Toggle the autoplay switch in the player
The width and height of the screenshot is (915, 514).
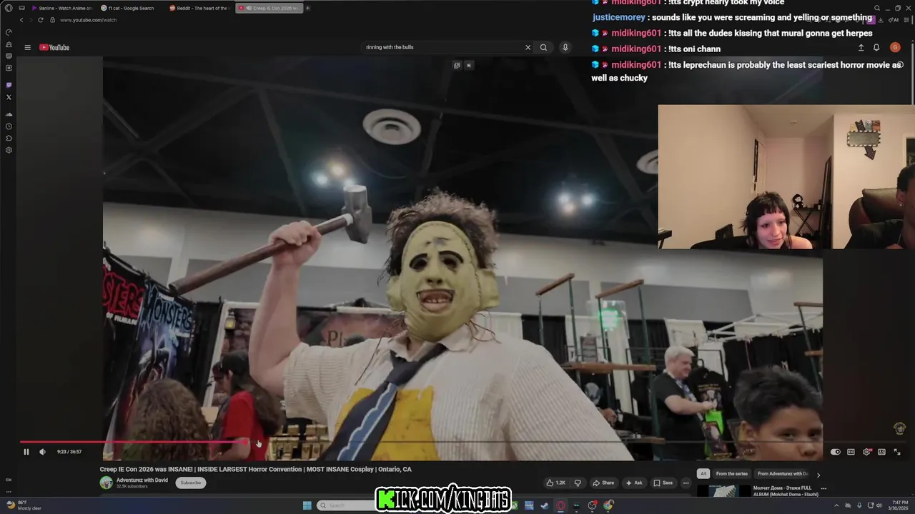pyautogui.click(x=835, y=452)
